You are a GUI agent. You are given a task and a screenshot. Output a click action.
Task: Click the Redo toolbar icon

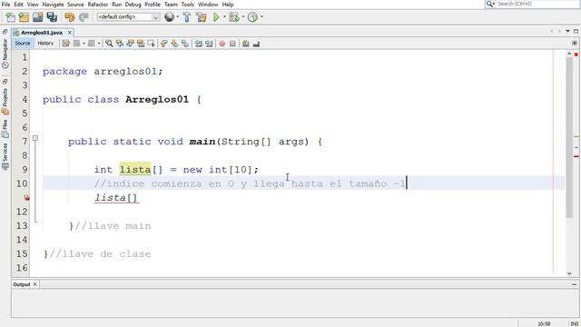[84, 17]
